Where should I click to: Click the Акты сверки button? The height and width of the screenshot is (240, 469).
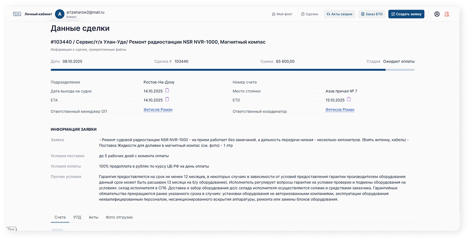(339, 14)
